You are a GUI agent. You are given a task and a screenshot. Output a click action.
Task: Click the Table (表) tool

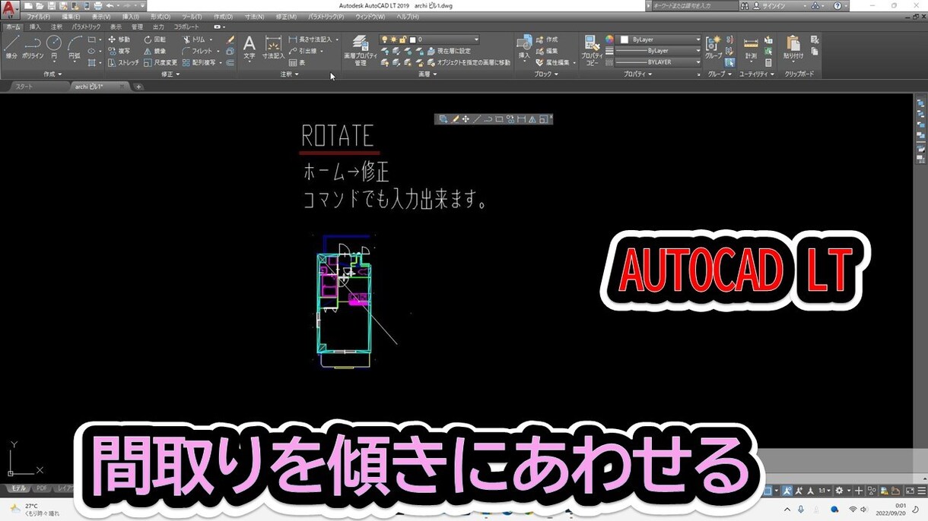(297, 62)
